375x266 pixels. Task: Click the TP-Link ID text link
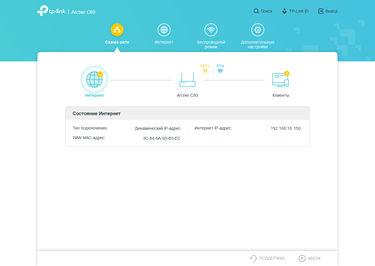[x=299, y=11]
